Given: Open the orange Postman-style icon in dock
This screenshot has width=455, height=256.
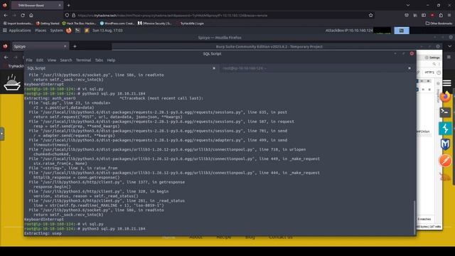Looking at the screenshot, I should click(x=445, y=161).
